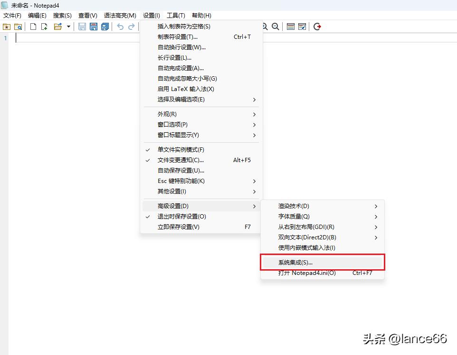Image resolution: width=457 pixels, height=355 pixels.
Task: Click the Save Copy stacked floppy icon
Action: coord(105,27)
